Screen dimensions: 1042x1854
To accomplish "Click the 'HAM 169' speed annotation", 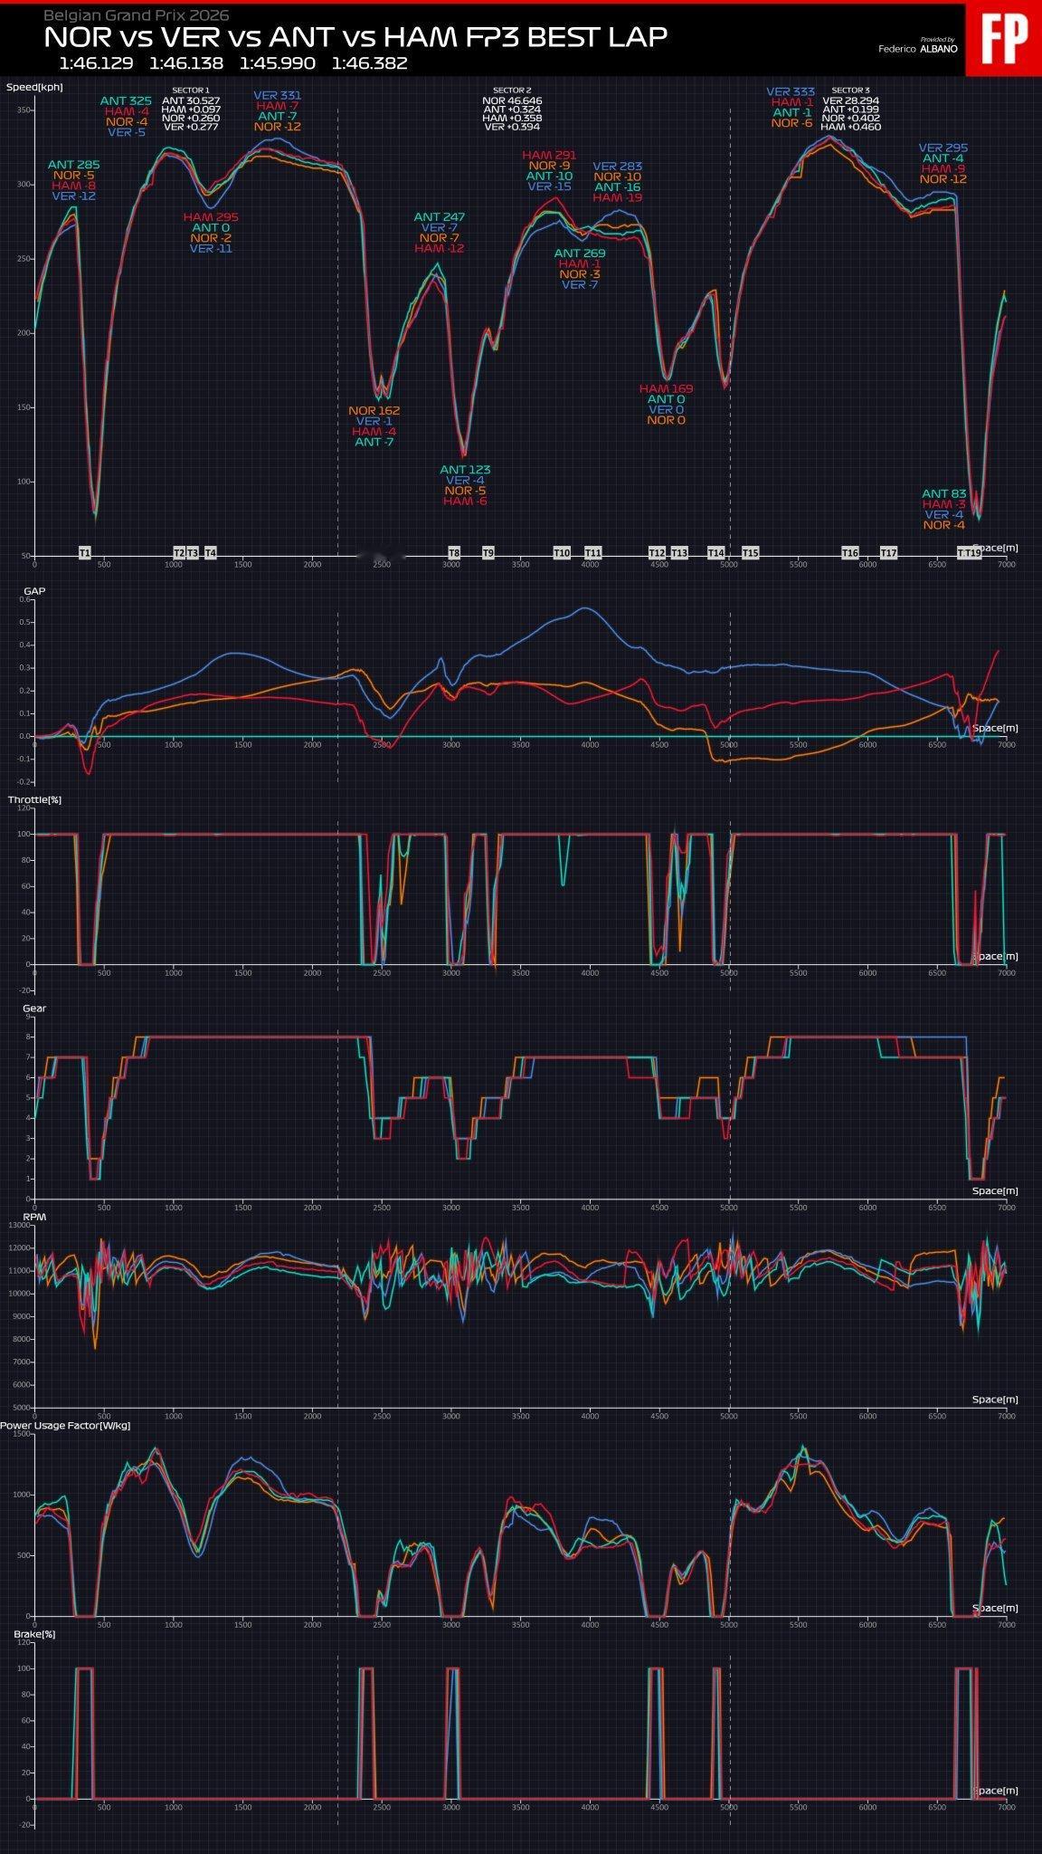I will 667,389.
